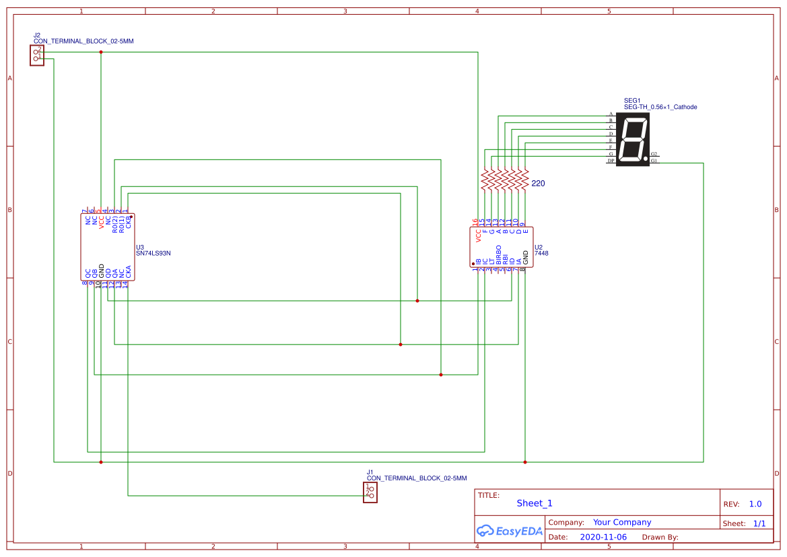The height and width of the screenshot is (557, 787).
Task: Select the SN74LS93N counter symbol U3
Action: 109,248
